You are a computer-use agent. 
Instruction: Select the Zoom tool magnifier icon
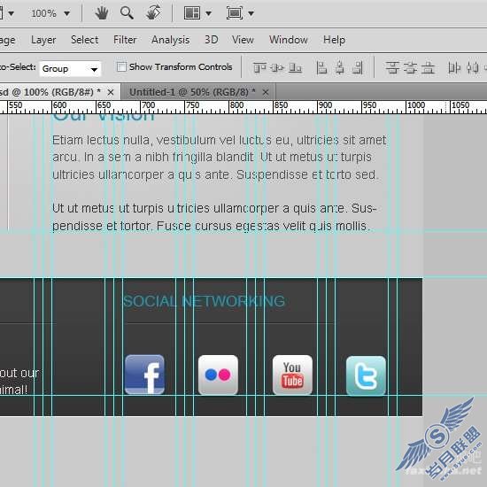click(127, 13)
